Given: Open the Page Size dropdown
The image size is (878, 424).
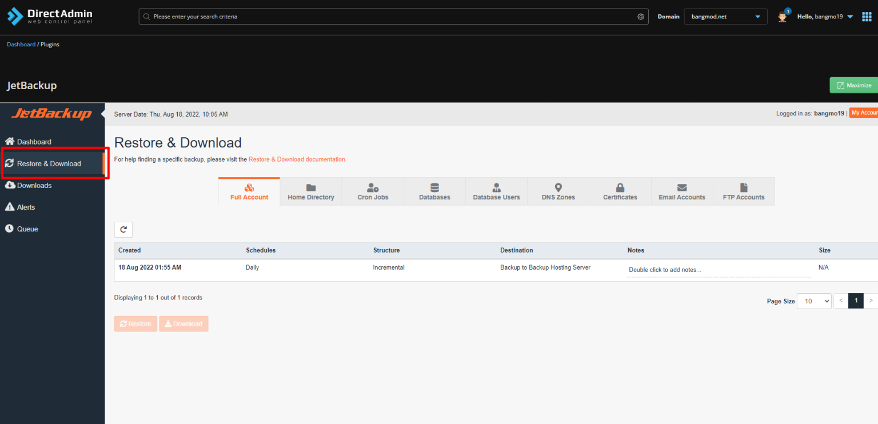Looking at the screenshot, I should 813,301.
